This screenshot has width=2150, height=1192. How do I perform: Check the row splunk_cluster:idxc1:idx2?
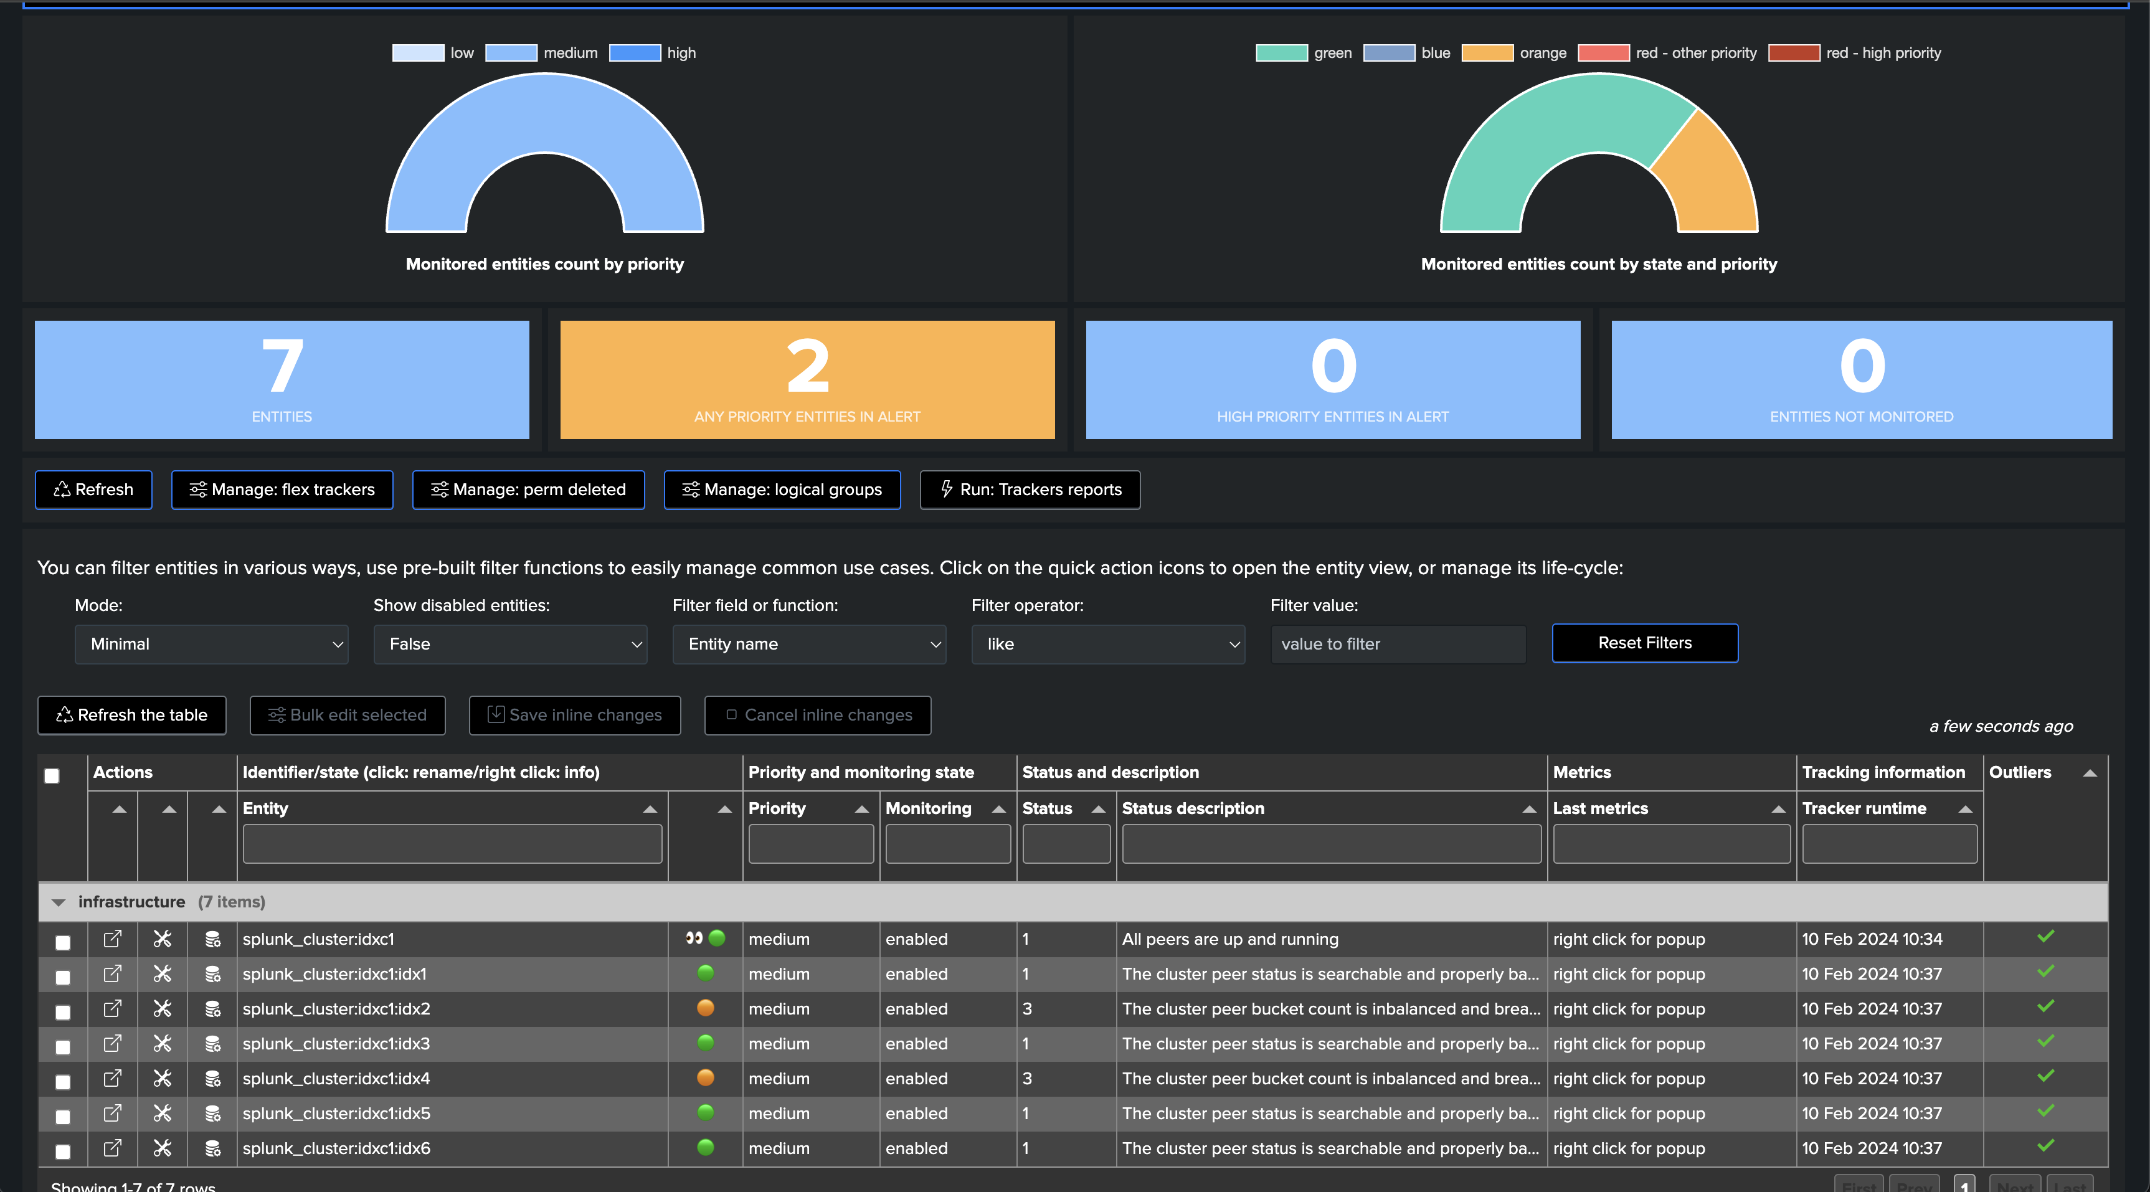click(x=63, y=1011)
